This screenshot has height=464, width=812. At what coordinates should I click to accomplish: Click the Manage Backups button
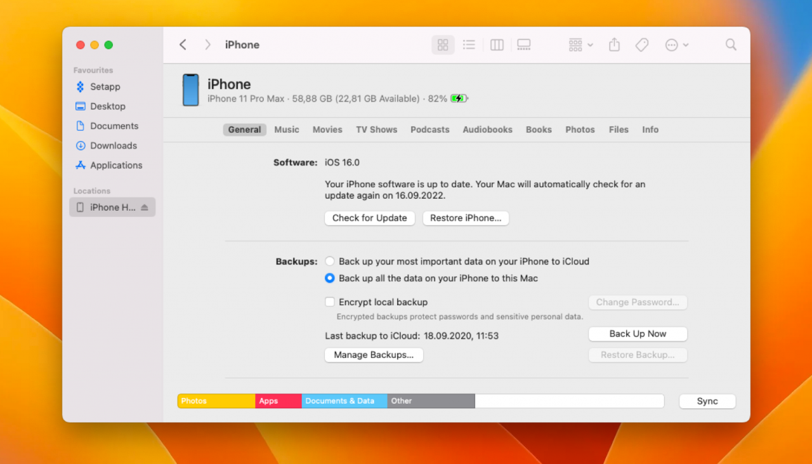(x=374, y=355)
